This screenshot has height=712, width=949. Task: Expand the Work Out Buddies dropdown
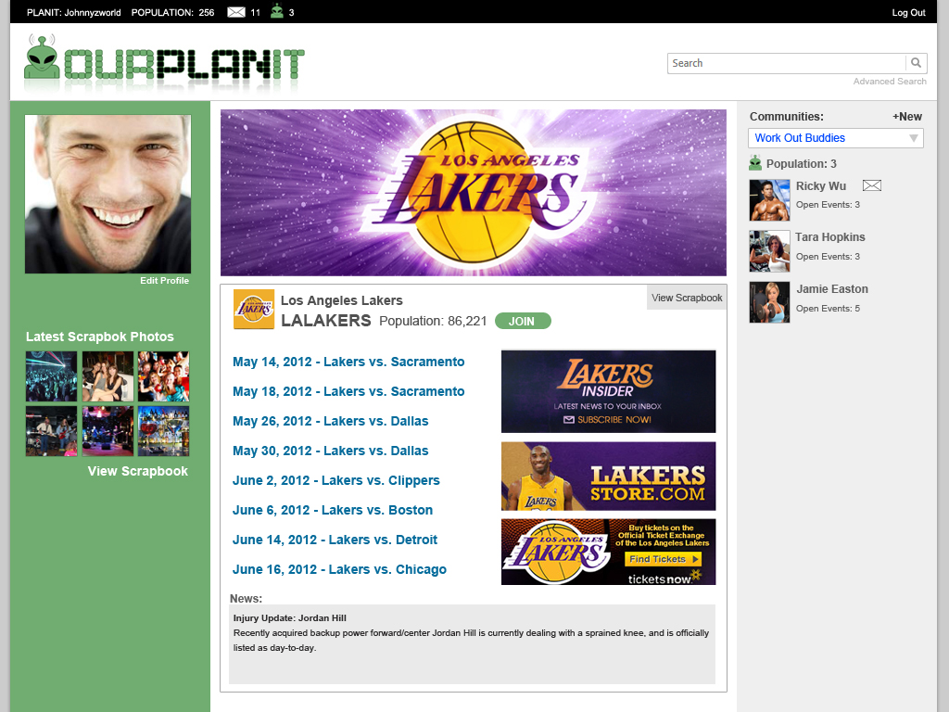(x=914, y=138)
